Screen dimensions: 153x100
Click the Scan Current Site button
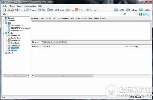coord(84,18)
